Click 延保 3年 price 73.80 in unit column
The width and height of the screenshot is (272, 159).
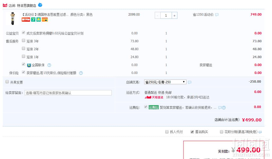(134, 41)
